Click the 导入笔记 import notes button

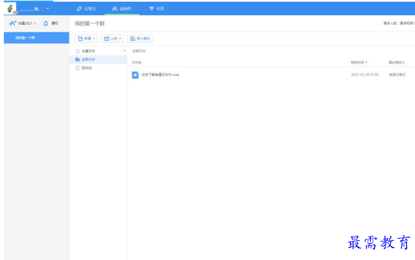(141, 39)
